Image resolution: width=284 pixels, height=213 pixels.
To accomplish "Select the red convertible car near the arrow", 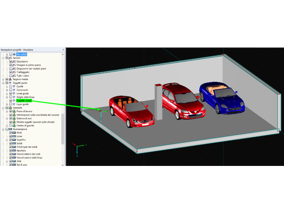I will [132, 112].
